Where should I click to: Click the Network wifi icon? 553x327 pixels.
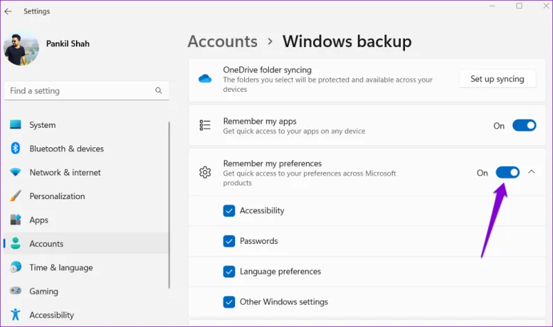tap(15, 172)
